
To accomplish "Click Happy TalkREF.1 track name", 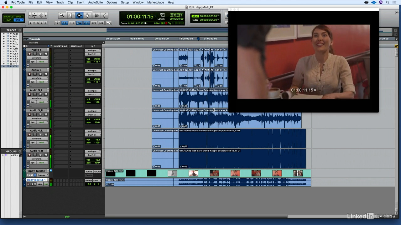I will (x=36, y=180).
